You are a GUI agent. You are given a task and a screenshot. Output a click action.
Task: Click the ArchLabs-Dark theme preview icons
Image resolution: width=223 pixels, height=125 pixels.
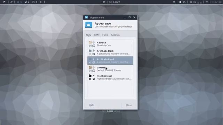tap(92, 52)
